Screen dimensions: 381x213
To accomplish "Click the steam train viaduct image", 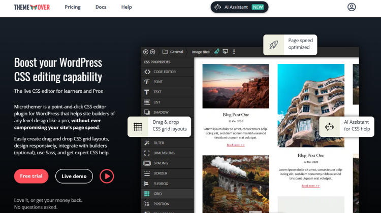I will click(x=236, y=184).
